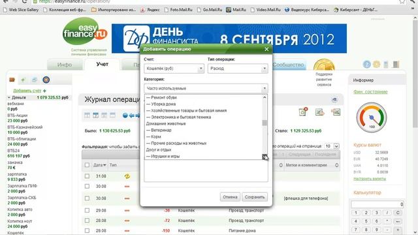Click the category list scroll up arrow
Image resolution: width=418 pixels, height=235 pixels.
(265, 97)
